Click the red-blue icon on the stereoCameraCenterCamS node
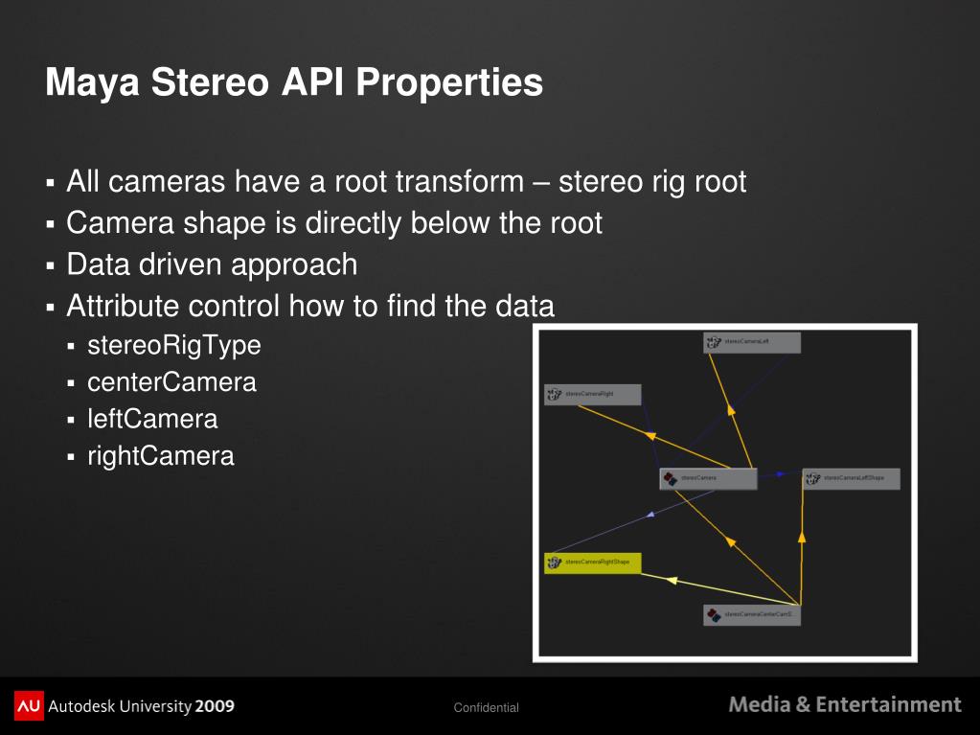Screen dimensions: 980x735 pos(713,615)
